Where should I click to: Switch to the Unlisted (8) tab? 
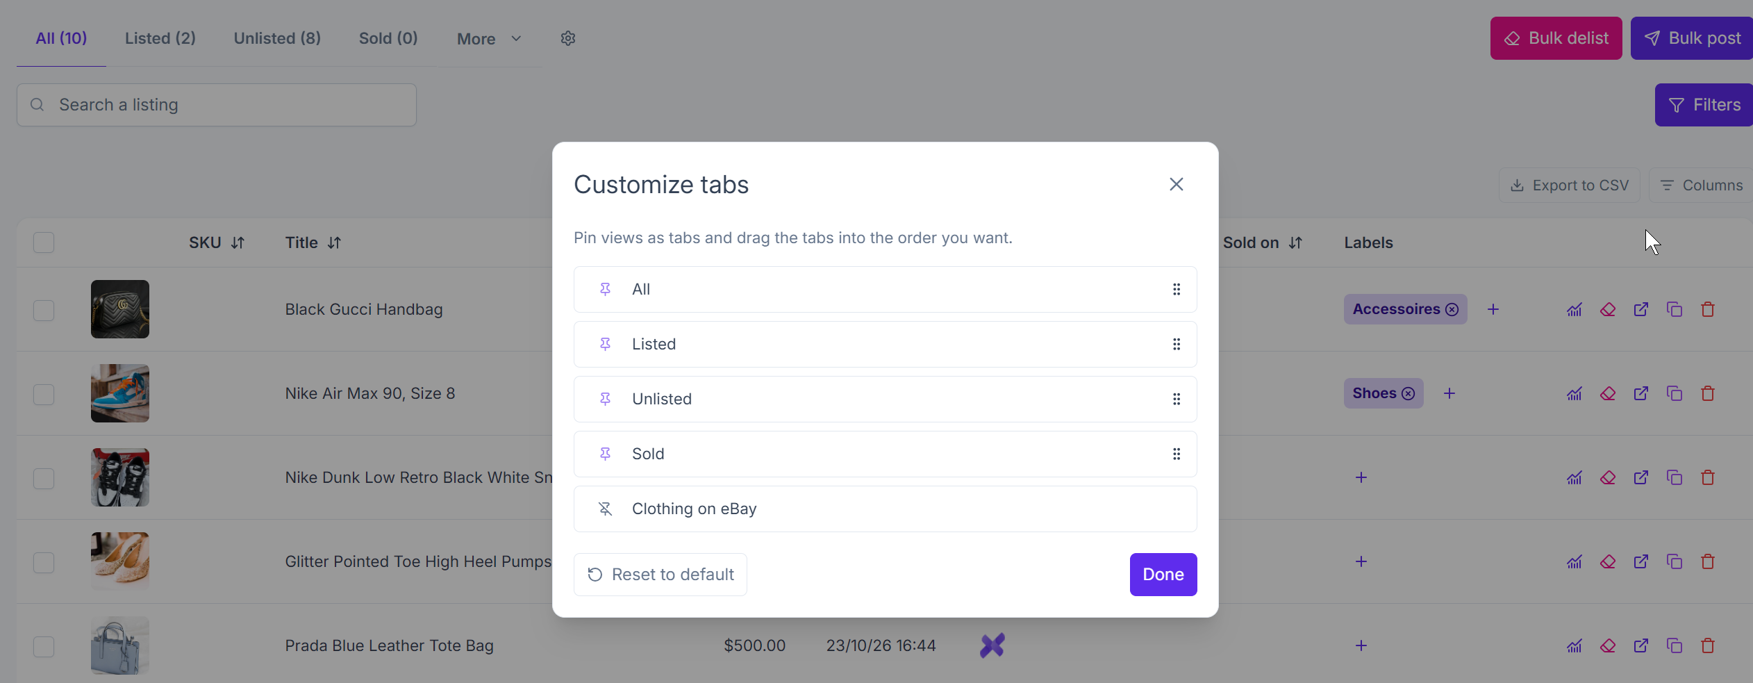[277, 38]
